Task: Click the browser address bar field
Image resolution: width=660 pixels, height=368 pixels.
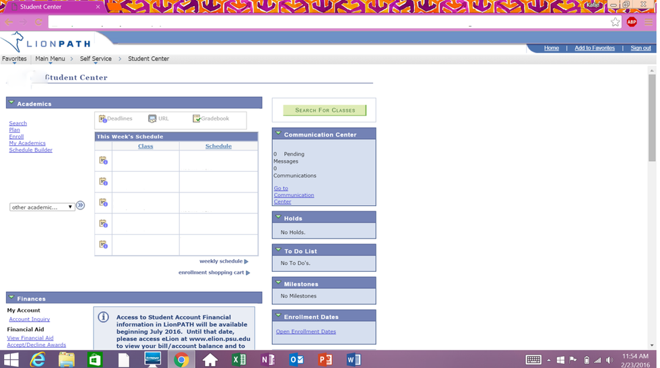Action: (323, 22)
